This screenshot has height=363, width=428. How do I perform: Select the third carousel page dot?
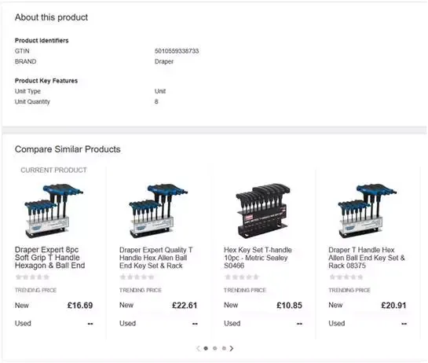224,348
